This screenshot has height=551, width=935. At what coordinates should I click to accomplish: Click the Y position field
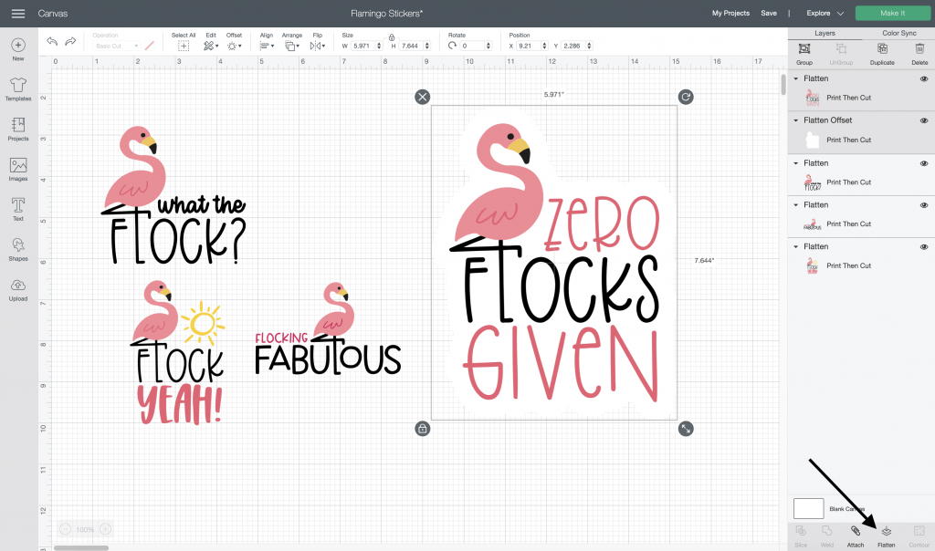[573, 46]
